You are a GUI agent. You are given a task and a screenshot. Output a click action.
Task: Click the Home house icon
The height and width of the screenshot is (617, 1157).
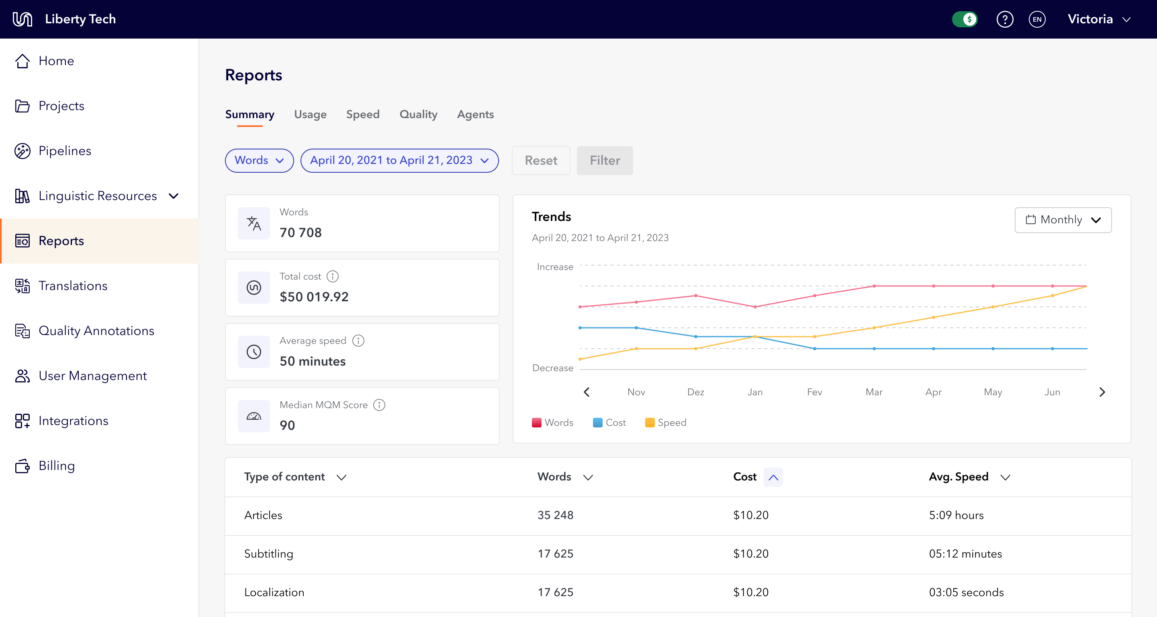tap(22, 61)
